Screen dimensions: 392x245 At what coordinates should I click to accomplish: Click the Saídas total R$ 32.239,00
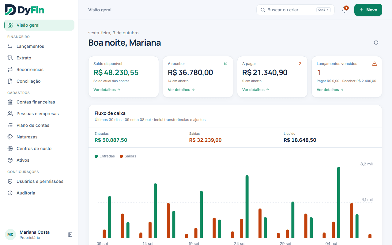click(x=205, y=140)
